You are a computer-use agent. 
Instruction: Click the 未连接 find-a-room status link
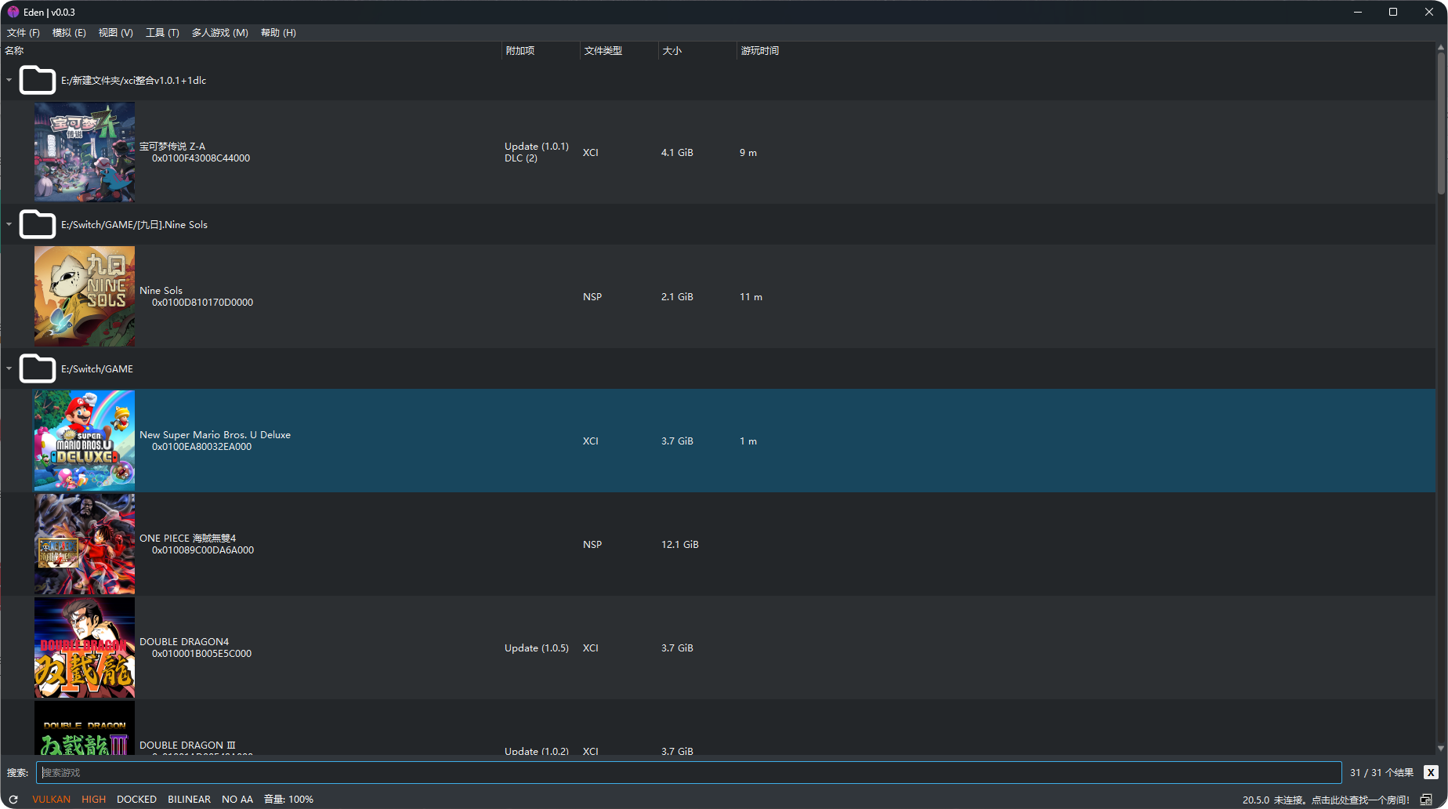click(x=1341, y=800)
